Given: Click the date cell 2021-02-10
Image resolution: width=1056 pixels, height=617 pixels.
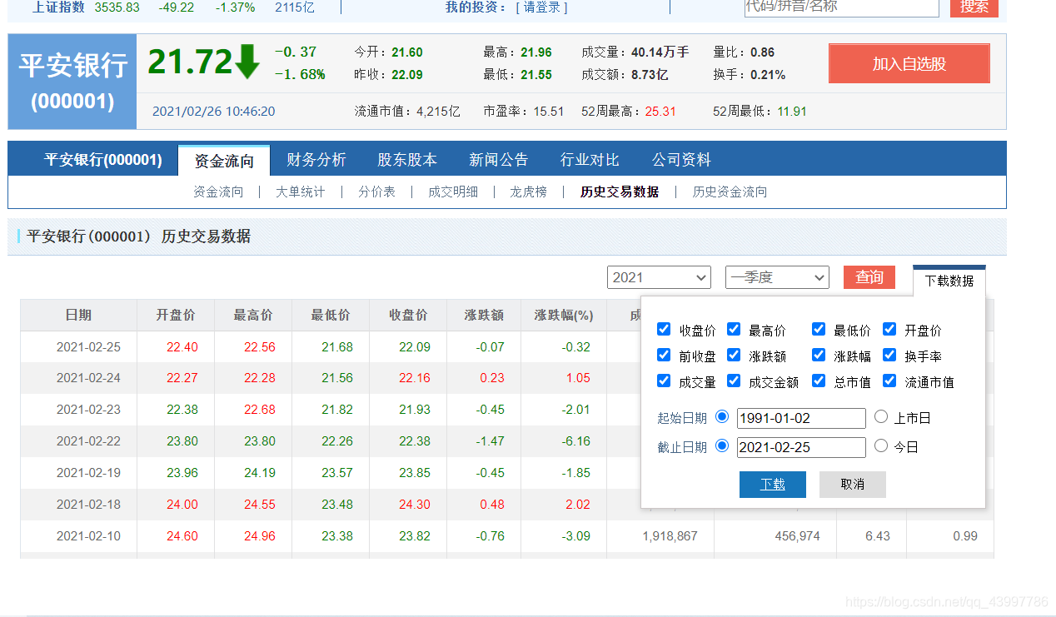Looking at the screenshot, I should [x=88, y=535].
